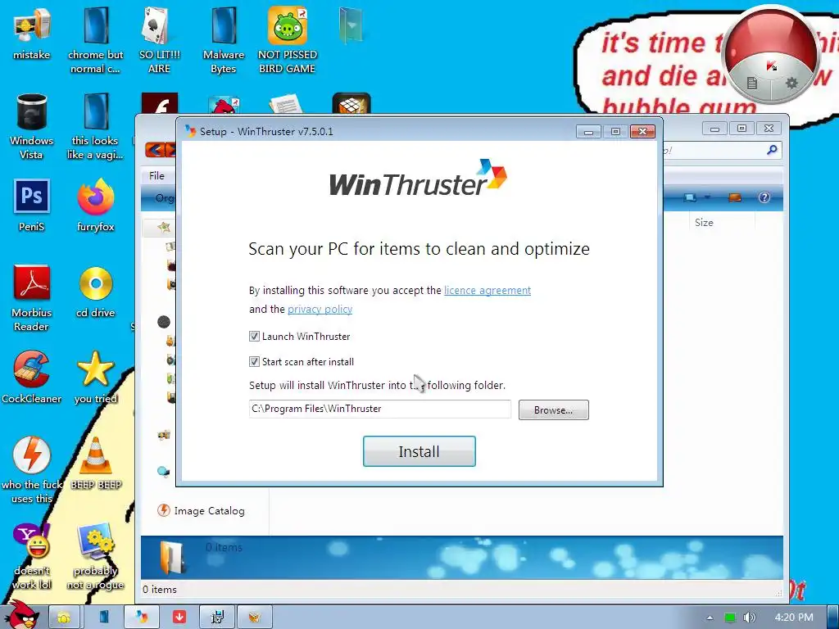Click the yellow folder taskbar button
This screenshot has height=629, width=839.
pos(64,617)
